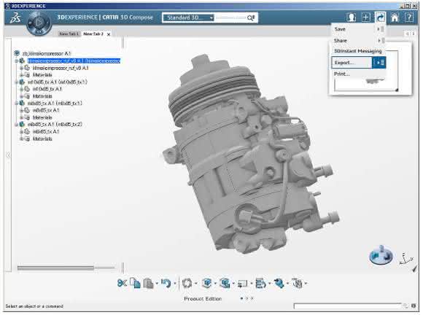This screenshot has width=423, height=315.
Task: Collapse the highlighted klimakompressor_ruf_v8 tree node
Action: [x=17, y=61]
